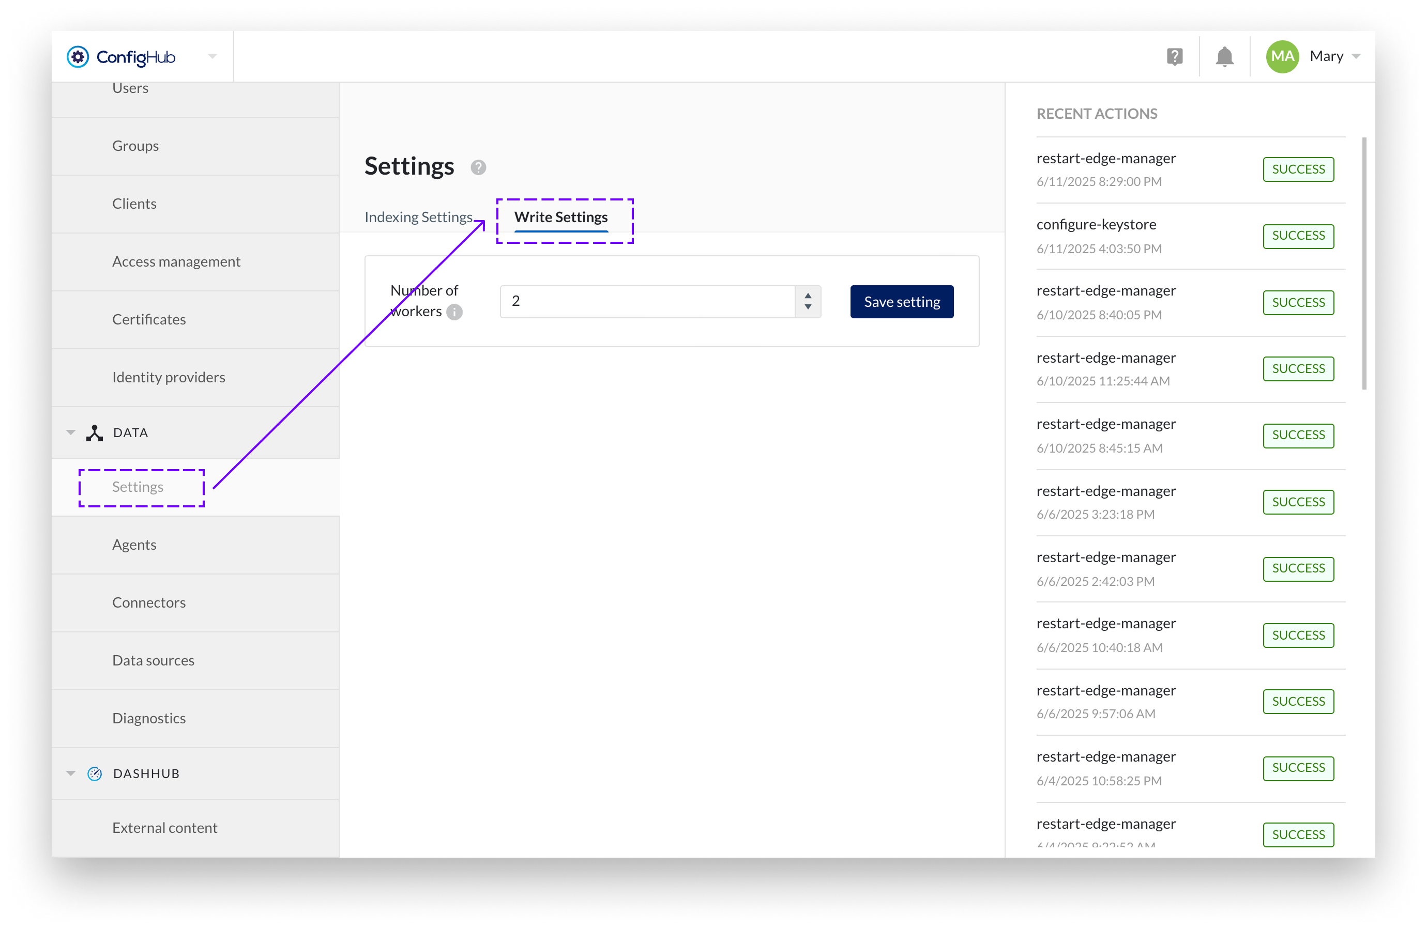This screenshot has height=930, width=1427.
Task: Open the help icon next to Settings heading
Action: coord(478,168)
